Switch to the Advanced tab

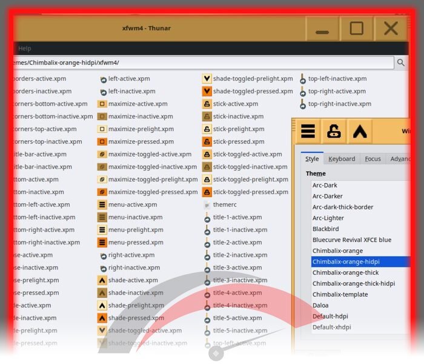(x=400, y=159)
